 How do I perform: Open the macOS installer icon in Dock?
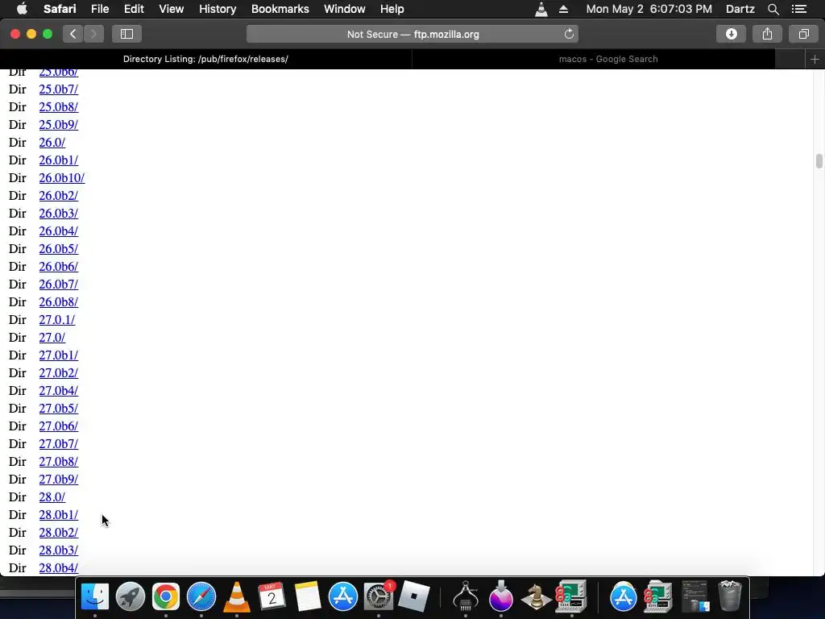coord(501,596)
